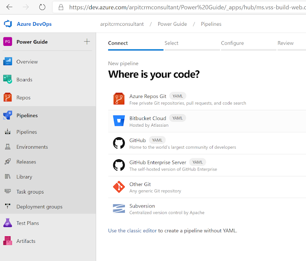Click the 'Use the classic editor' link
Image resolution: width=306 pixels, height=261 pixels.
(132, 230)
